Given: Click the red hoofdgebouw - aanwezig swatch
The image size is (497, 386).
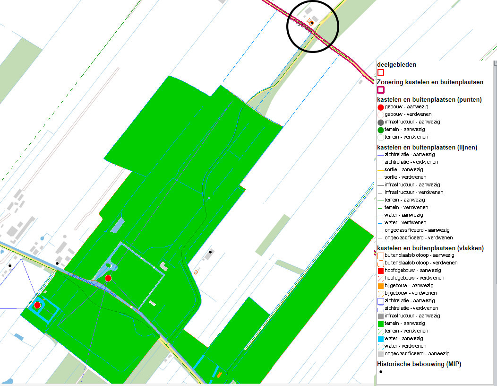Looking at the screenshot, I should pyautogui.click(x=381, y=271).
